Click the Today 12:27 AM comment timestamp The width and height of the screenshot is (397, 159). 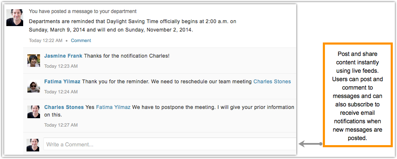tap(61, 125)
